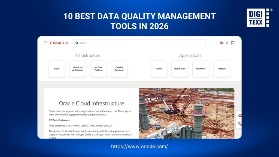Image resolution: width=279 pixels, height=157 pixels.
Task: Choose the Cloud @ Customer card
Action: 119,69
